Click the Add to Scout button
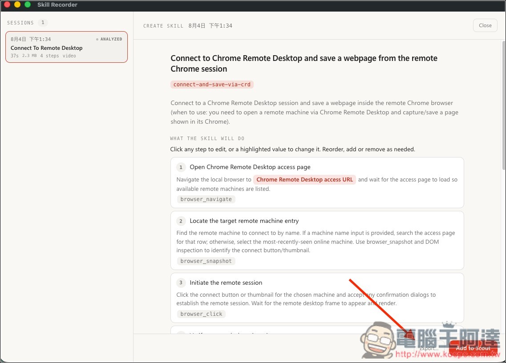 tap(473, 348)
